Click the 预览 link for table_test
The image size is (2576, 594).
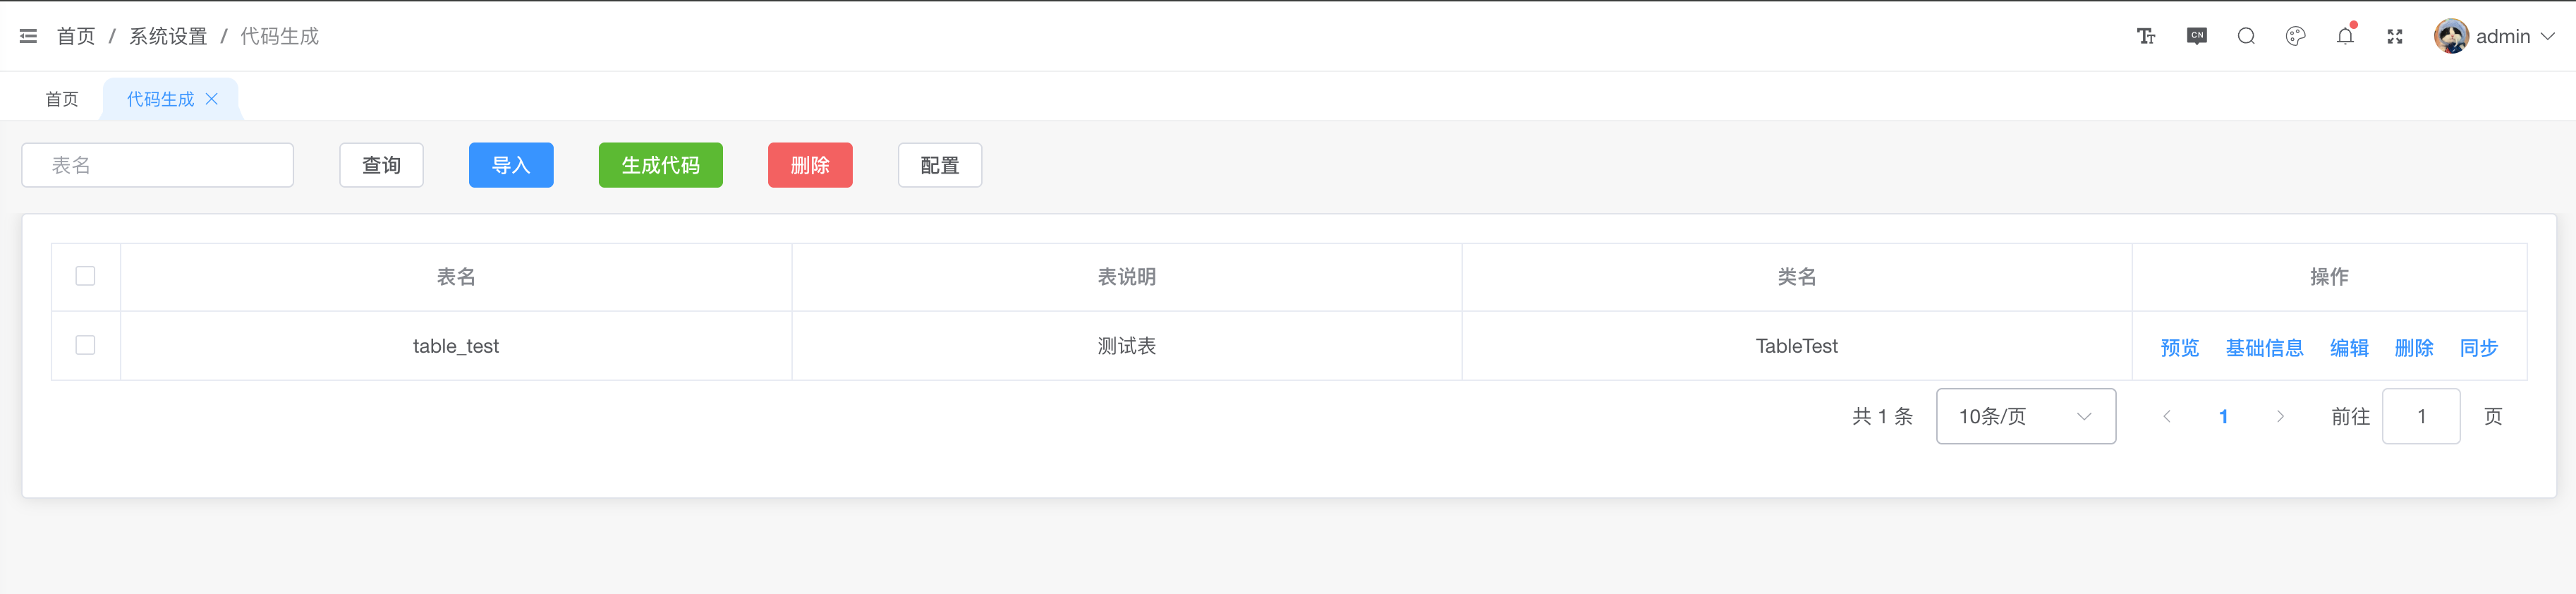(2180, 347)
